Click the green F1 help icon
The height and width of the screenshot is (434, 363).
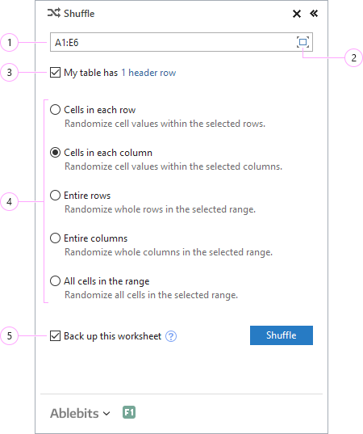click(129, 412)
